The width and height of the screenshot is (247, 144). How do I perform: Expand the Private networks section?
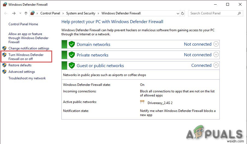[x=216, y=55]
